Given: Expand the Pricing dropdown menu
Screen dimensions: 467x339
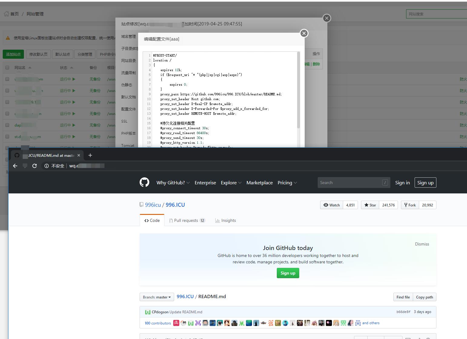Looking at the screenshot, I should (287, 183).
